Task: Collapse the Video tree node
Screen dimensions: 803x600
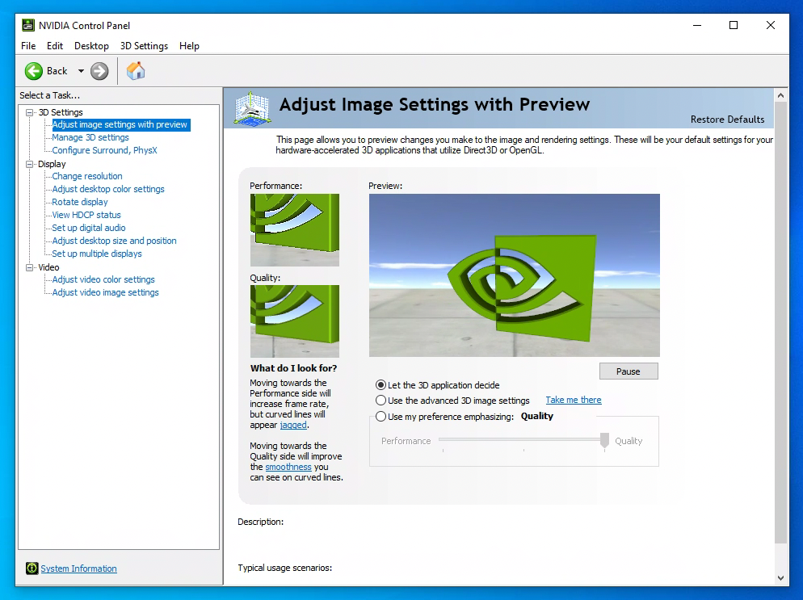Action: pos(30,267)
